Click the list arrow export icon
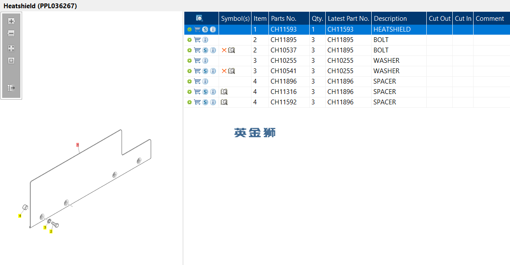Screen dimensions: 510x265 pyautogui.click(x=11, y=87)
